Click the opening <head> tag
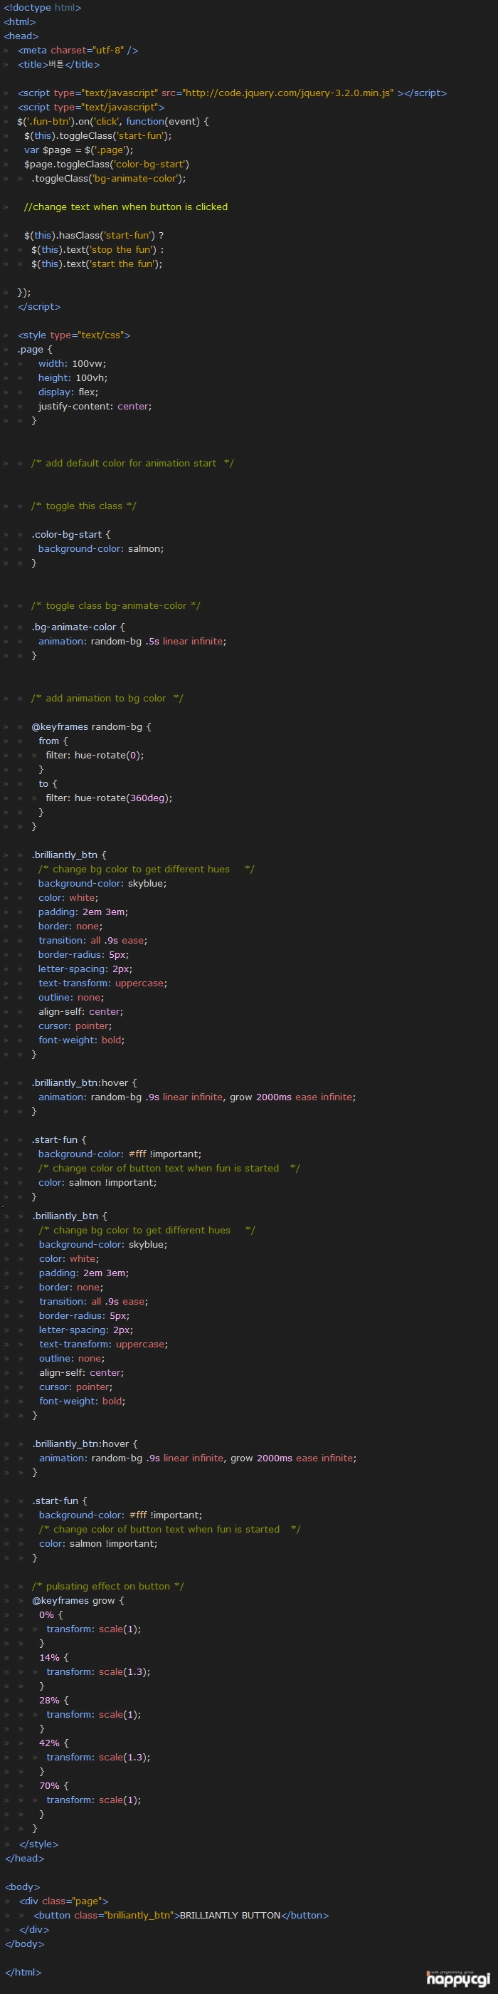498x1994 pixels. [21, 36]
